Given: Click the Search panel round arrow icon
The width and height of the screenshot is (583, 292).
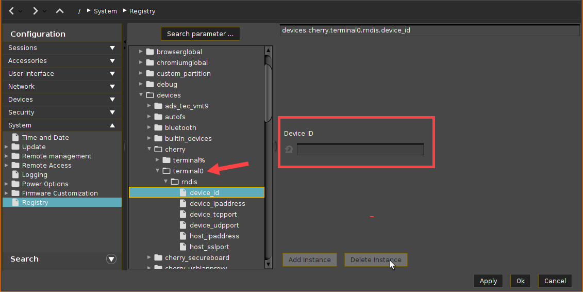Looking at the screenshot, I should pyautogui.click(x=111, y=259).
